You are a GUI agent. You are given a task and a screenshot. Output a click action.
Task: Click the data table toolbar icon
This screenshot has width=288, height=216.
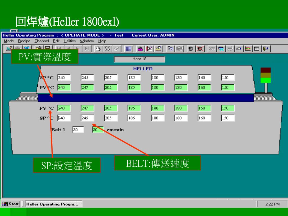tap(257, 49)
